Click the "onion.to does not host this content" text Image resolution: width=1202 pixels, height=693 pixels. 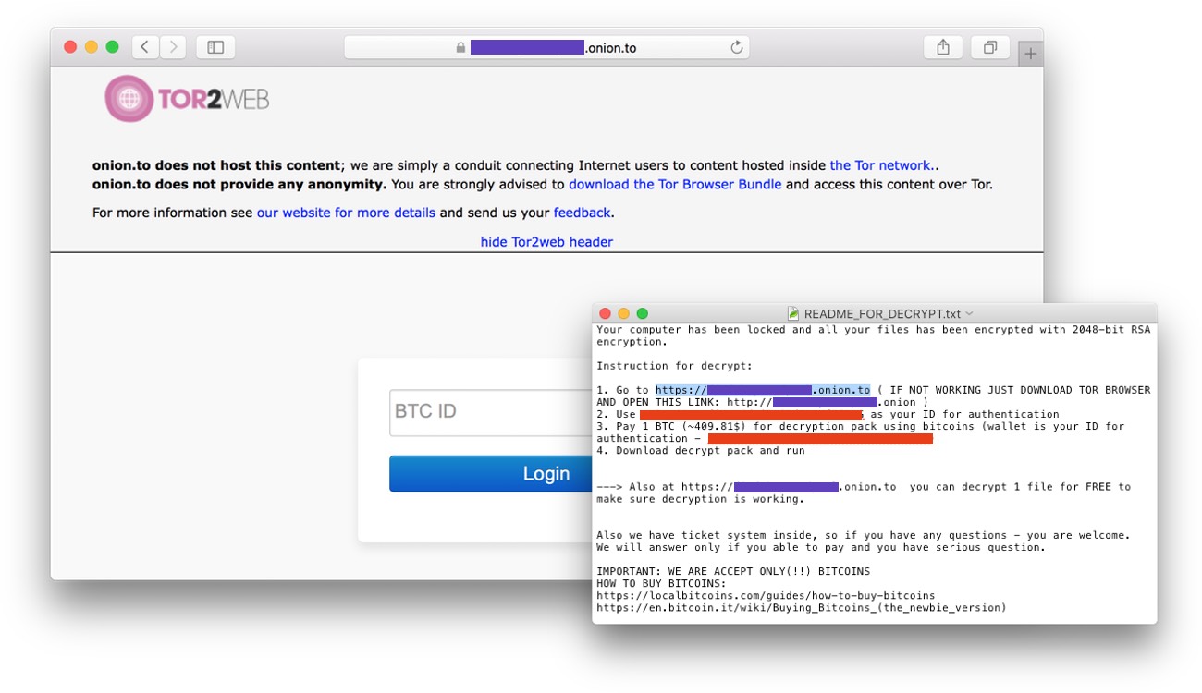tap(216, 165)
